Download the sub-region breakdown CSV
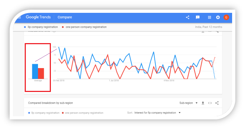 click(203, 103)
